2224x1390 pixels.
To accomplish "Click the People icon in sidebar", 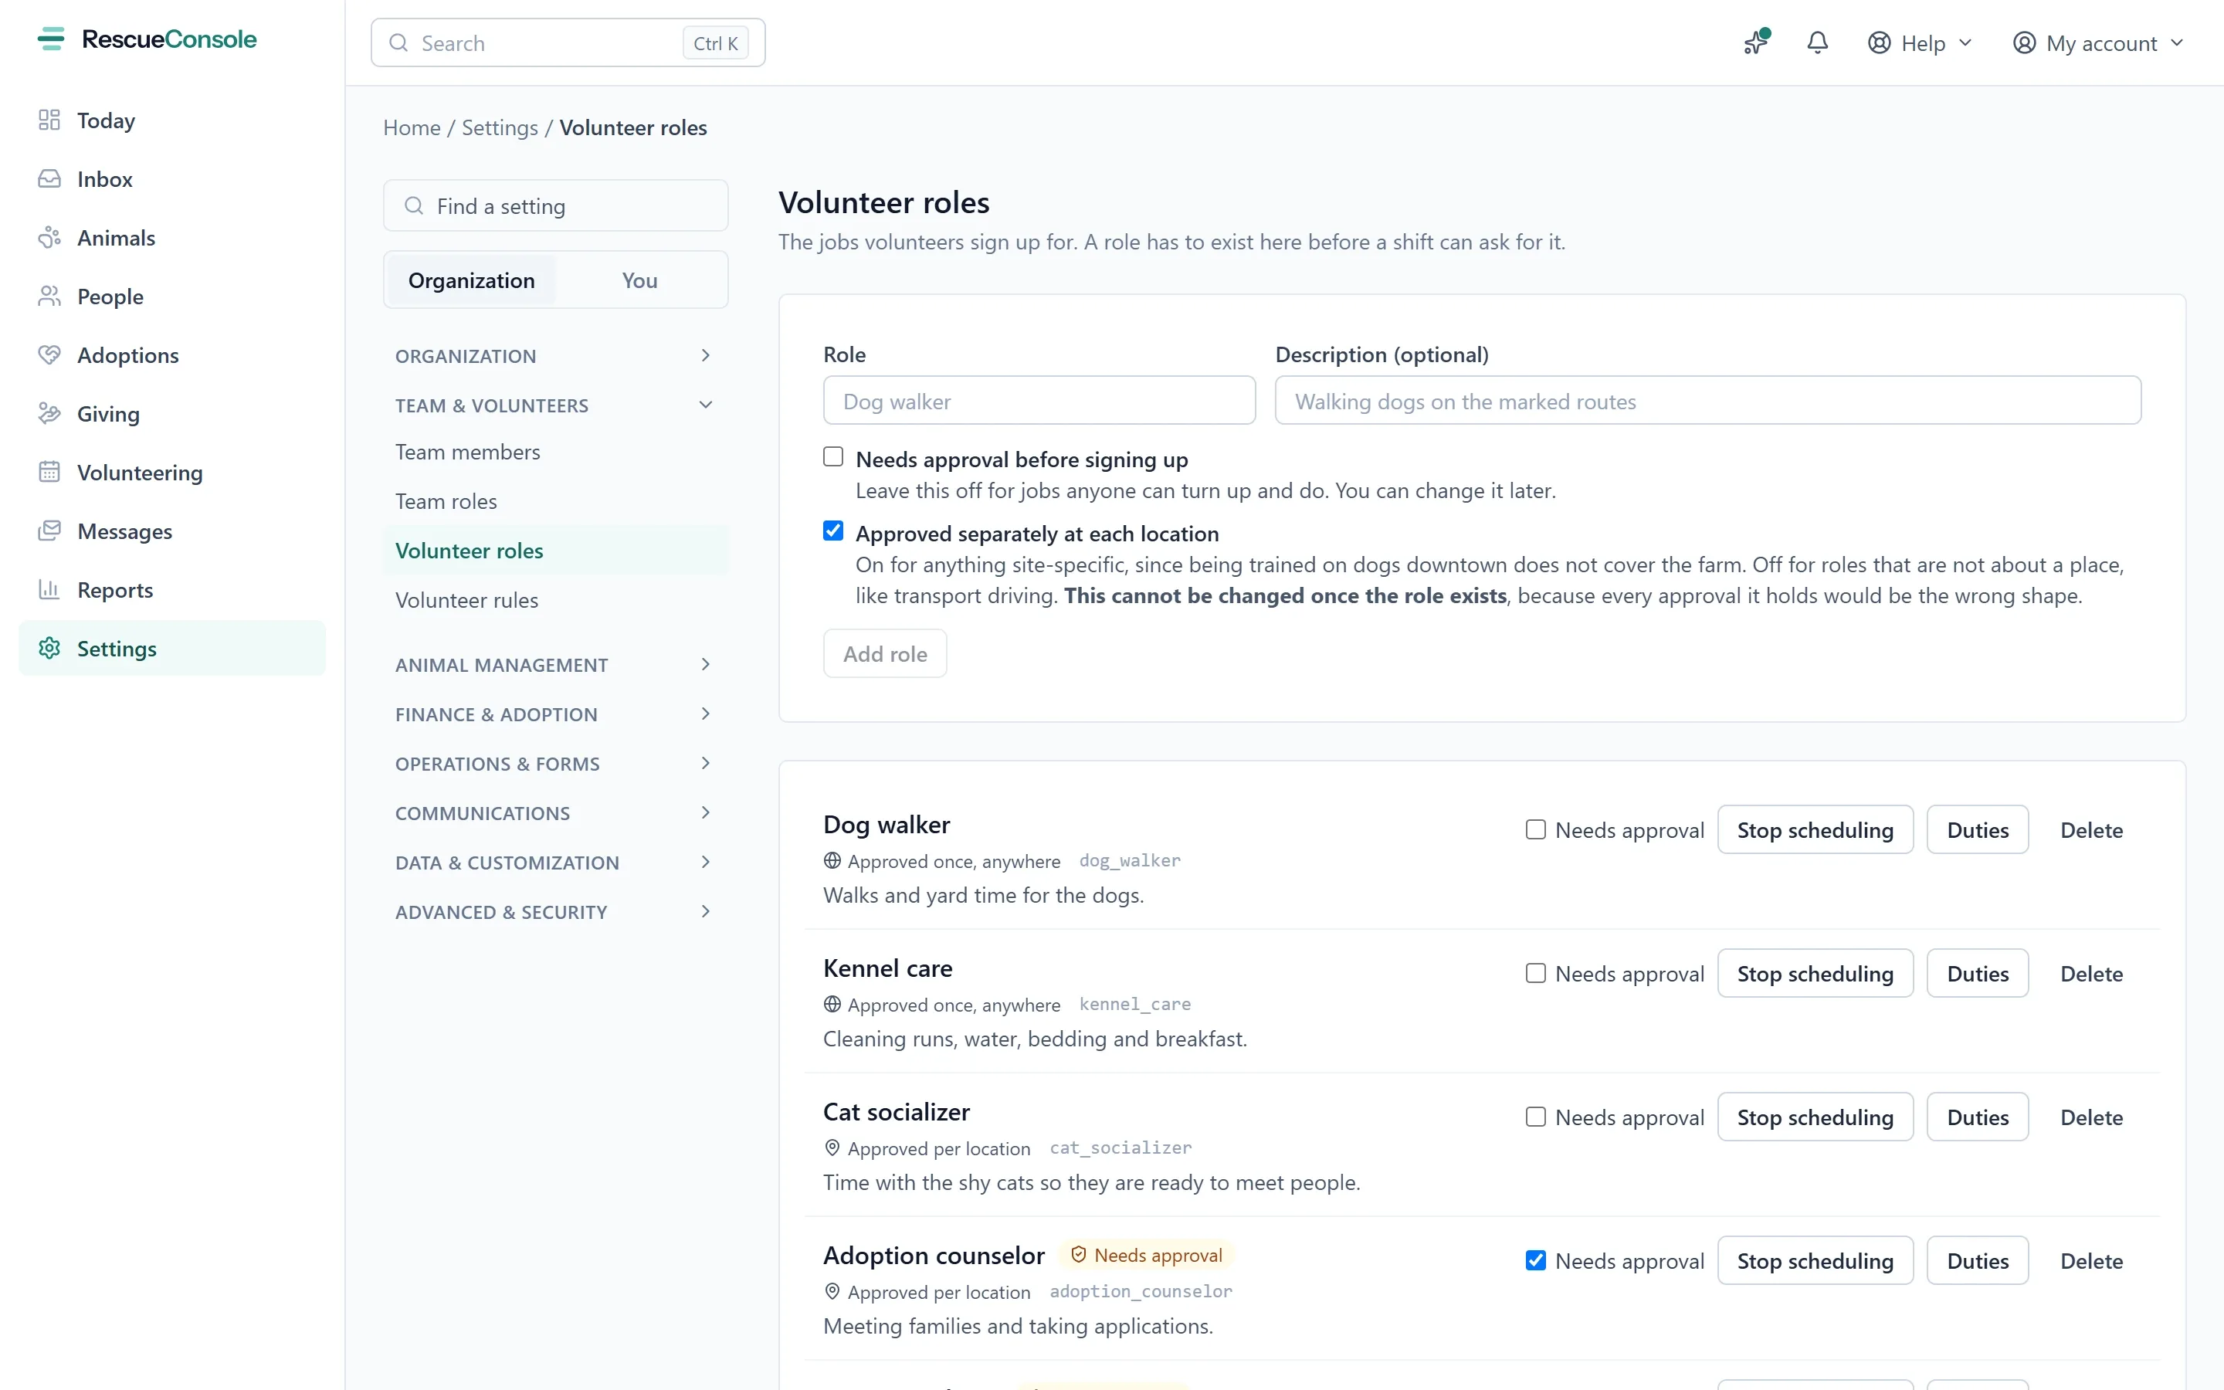I will (49, 296).
